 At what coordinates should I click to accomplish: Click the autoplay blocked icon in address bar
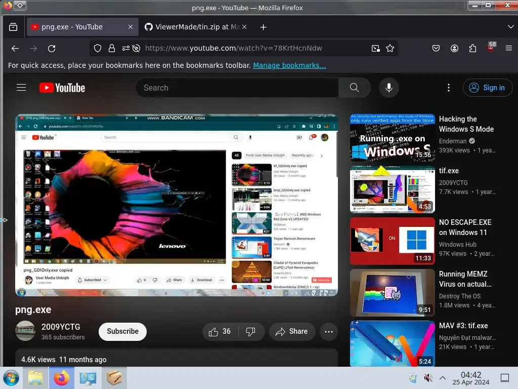tap(136, 48)
